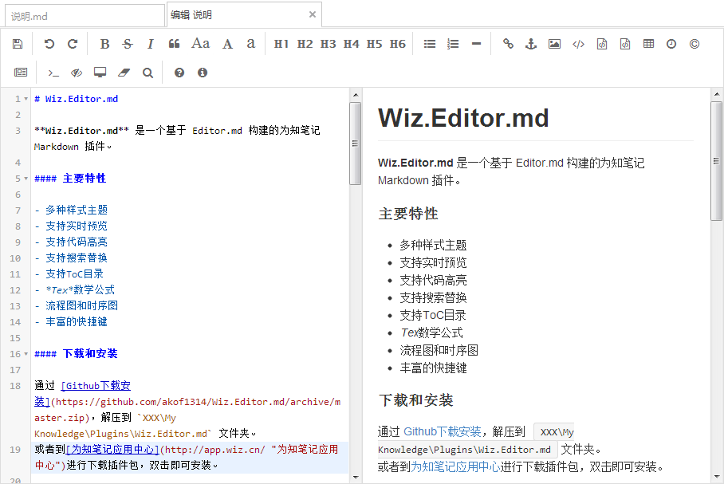Apply italic formatting
Viewport: 724px width, 484px height.
151,44
